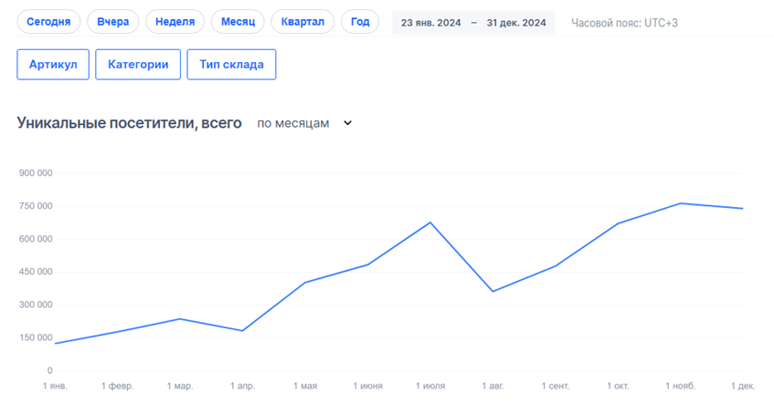Expand the по месяцам grouping dropdown
Viewport: 774px width, 415px height.
click(x=292, y=123)
